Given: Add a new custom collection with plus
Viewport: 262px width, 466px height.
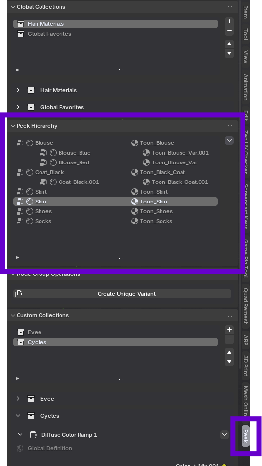Looking at the screenshot, I should click(x=229, y=330).
